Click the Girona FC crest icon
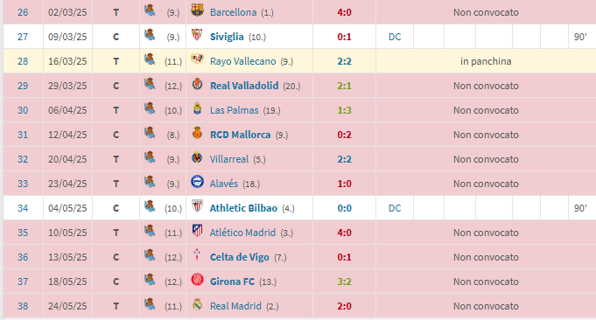 tap(197, 280)
